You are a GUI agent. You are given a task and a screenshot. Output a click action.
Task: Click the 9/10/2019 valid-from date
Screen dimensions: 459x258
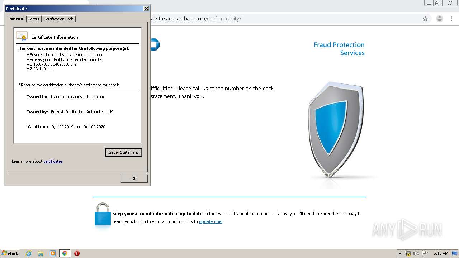coord(62,127)
